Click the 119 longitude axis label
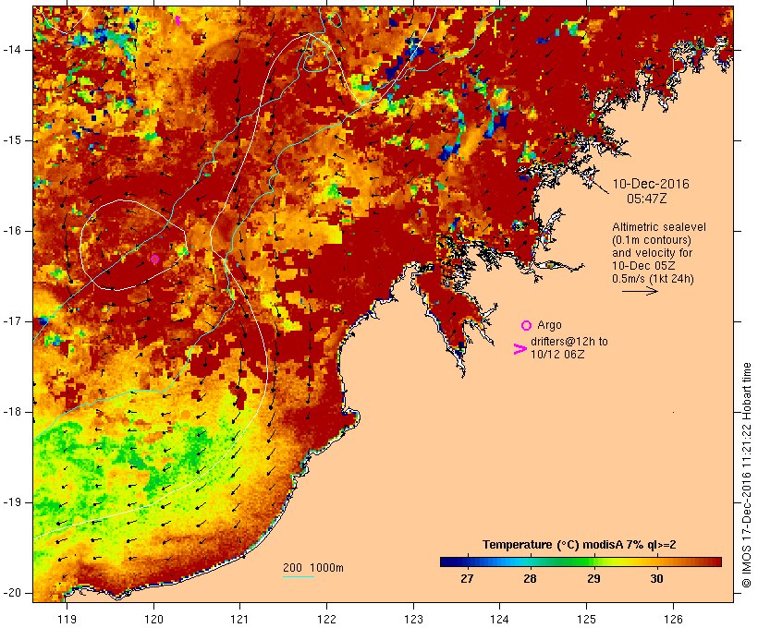 (x=67, y=620)
